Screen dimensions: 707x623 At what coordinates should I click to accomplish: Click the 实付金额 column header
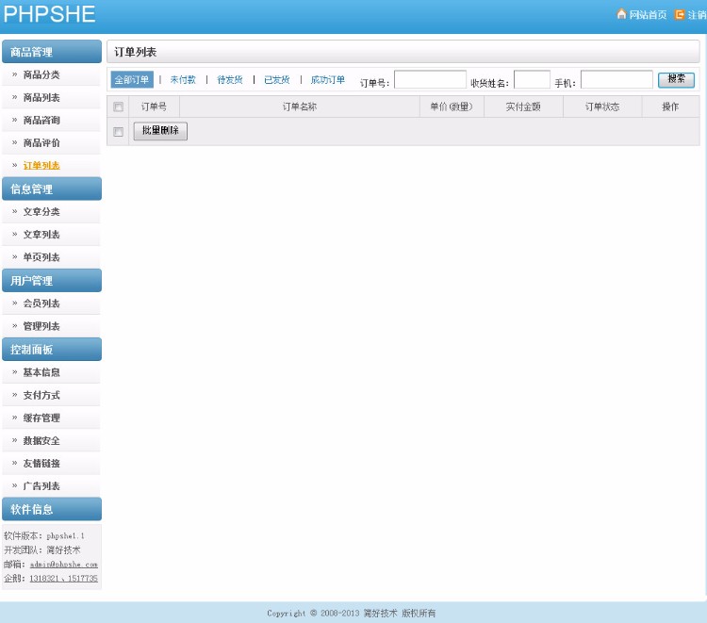click(523, 107)
